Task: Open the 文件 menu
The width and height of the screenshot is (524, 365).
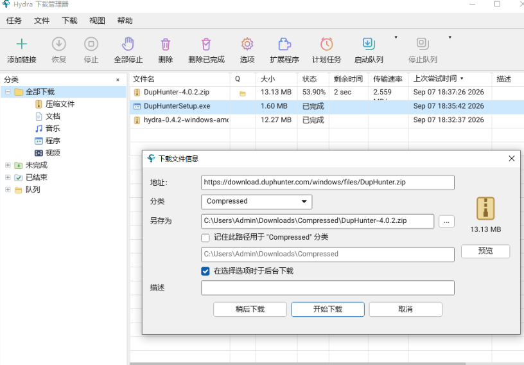Action: [x=42, y=21]
